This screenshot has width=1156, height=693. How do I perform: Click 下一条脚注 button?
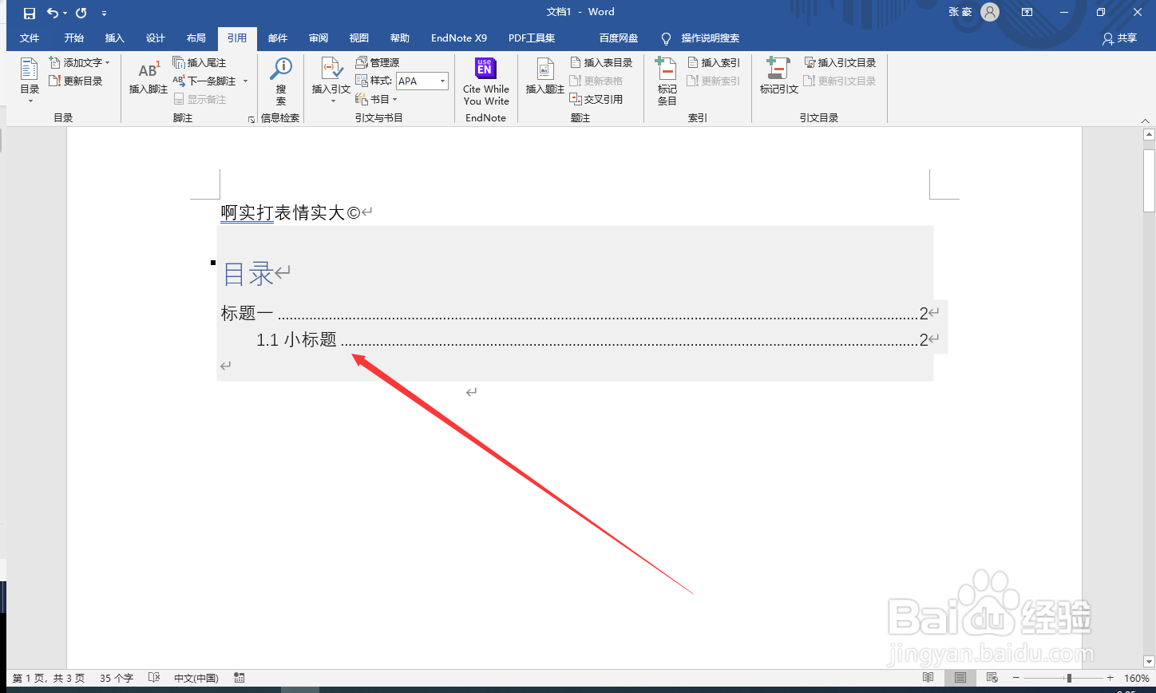coord(204,81)
